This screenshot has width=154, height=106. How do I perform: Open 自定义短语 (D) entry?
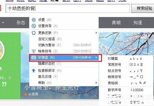tap(64, 39)
